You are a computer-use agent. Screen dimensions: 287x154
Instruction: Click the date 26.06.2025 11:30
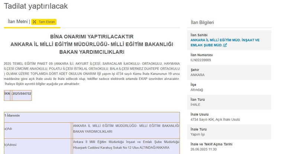(203, 149)
